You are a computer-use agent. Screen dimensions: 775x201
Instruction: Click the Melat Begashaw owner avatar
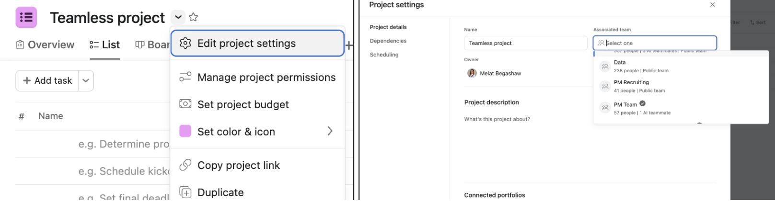(x=472, y=73)
